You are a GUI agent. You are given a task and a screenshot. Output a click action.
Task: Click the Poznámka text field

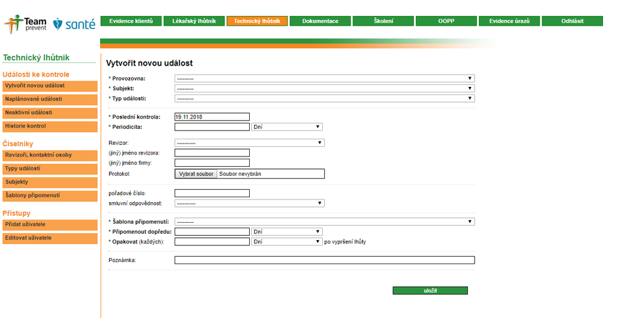324,260
